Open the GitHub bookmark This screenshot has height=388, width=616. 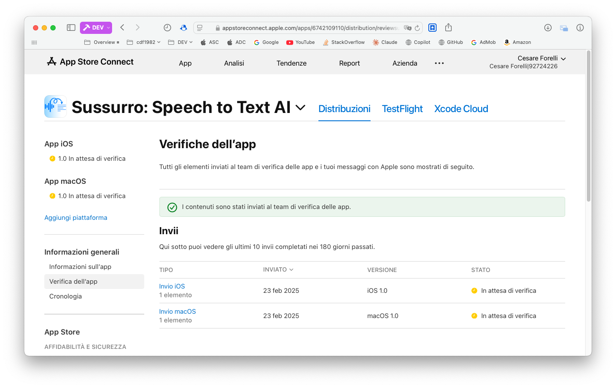pyautogui.click(x=451, y=43)
